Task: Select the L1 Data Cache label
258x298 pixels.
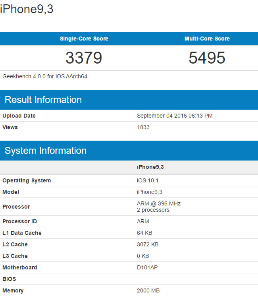Action: point(22,233)
